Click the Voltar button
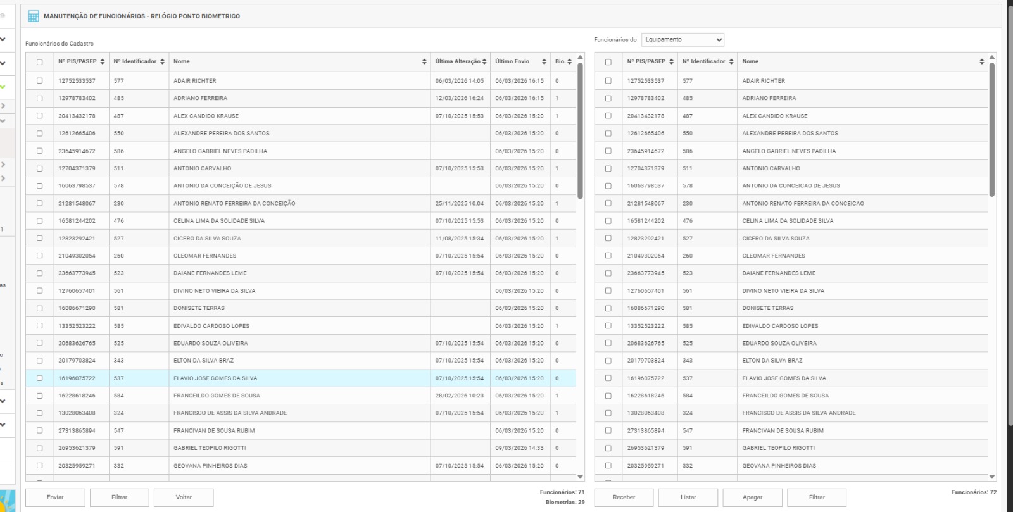The width and height of the screenshot is (1013, 512). (x=184, y=497)
